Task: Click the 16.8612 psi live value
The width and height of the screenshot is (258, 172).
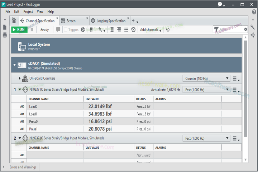Action: point(100,121)
